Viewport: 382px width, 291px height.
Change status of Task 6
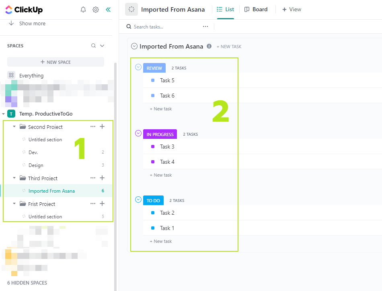coord(153,96)
